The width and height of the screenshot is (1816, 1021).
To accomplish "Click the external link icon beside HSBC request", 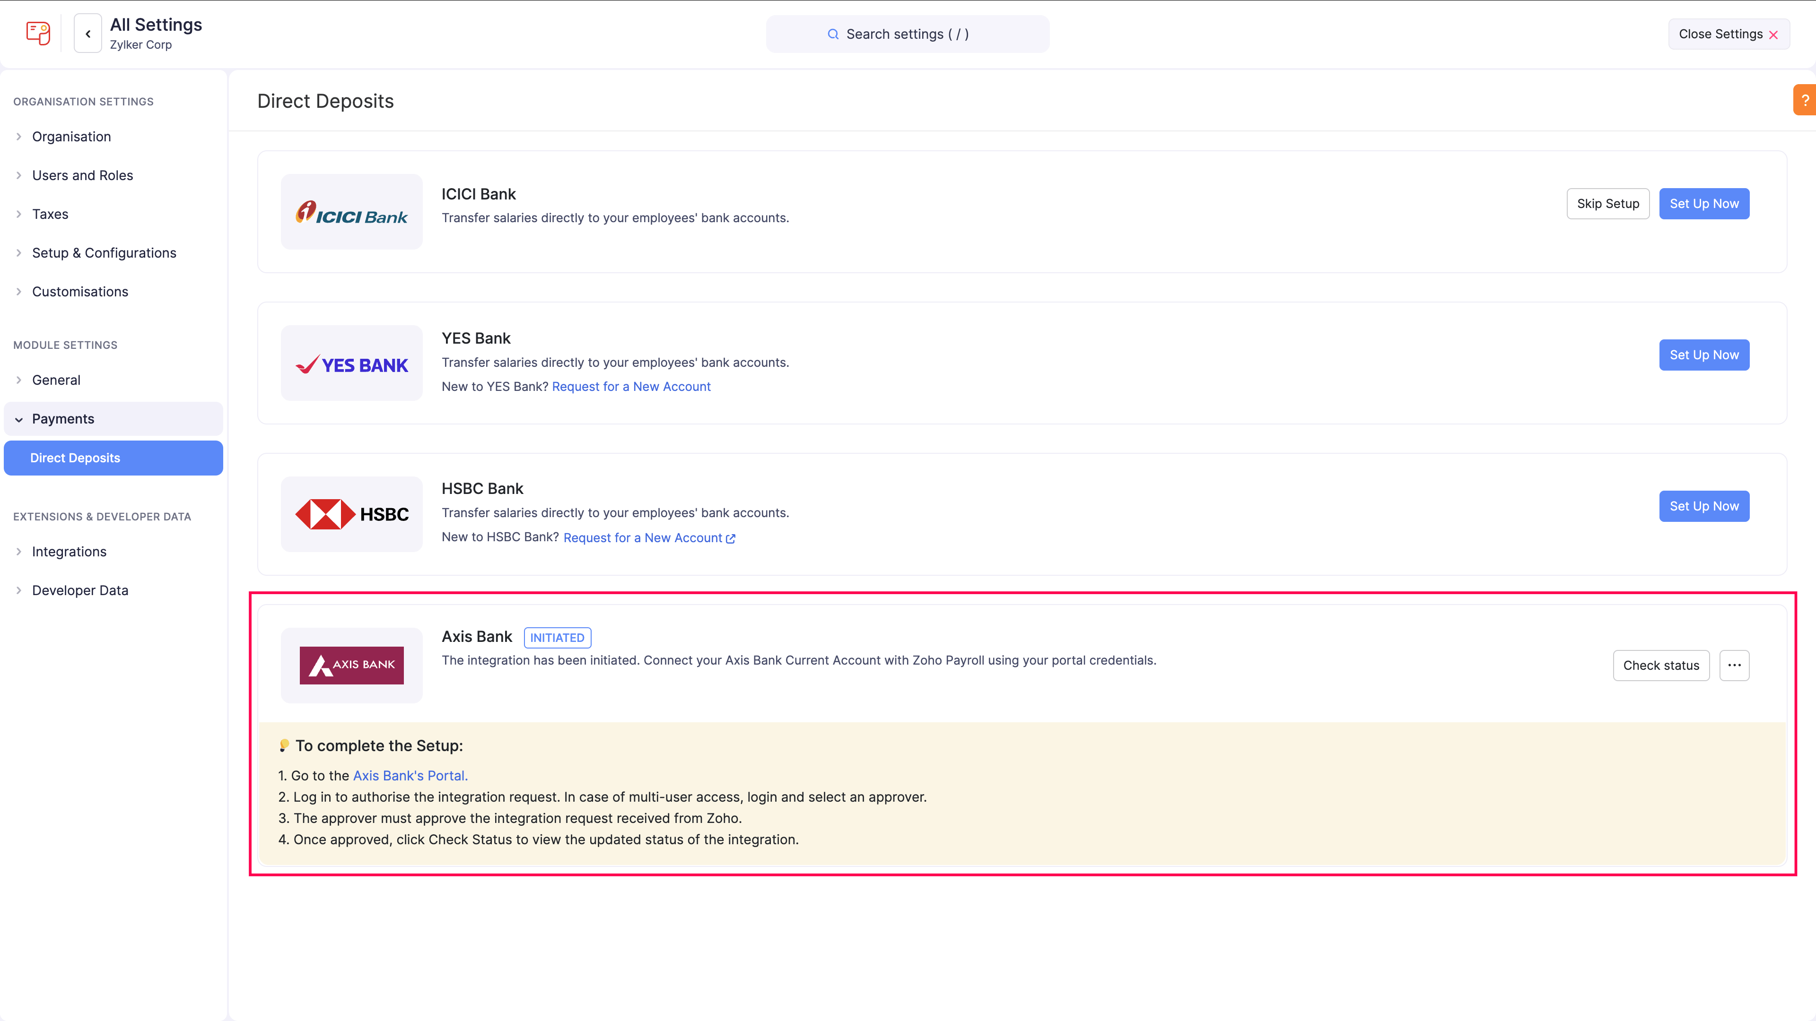I will [x=730, y=538].
